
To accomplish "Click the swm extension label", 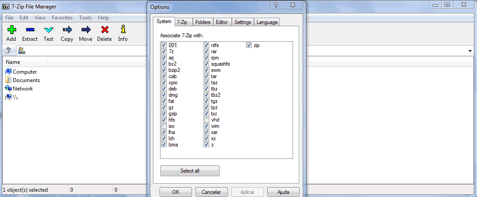I will [x=216, y=70].
